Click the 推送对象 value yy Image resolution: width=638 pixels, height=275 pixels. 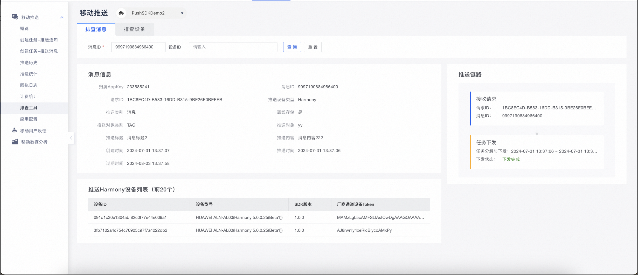pos(300,125)
